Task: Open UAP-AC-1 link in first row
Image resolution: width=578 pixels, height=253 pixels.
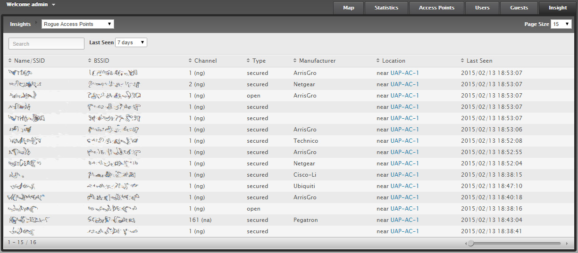Action: [x=404, y=73]
